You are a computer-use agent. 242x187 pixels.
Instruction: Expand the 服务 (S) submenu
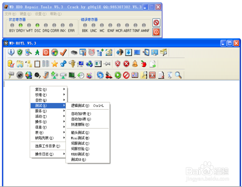[48, 111]
